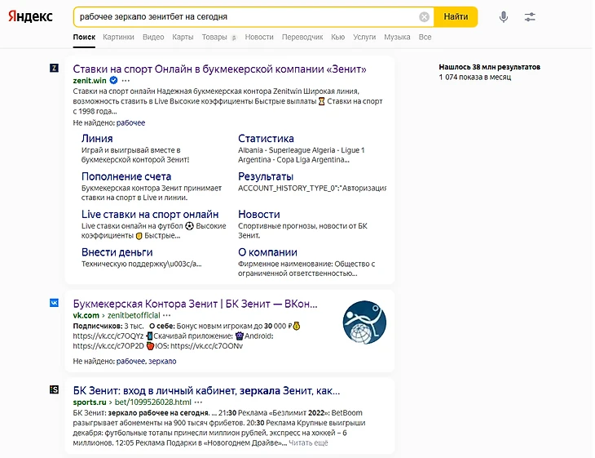595x458 pixels.
Task: Click the vk.com domain link
Action: (86, 315)
